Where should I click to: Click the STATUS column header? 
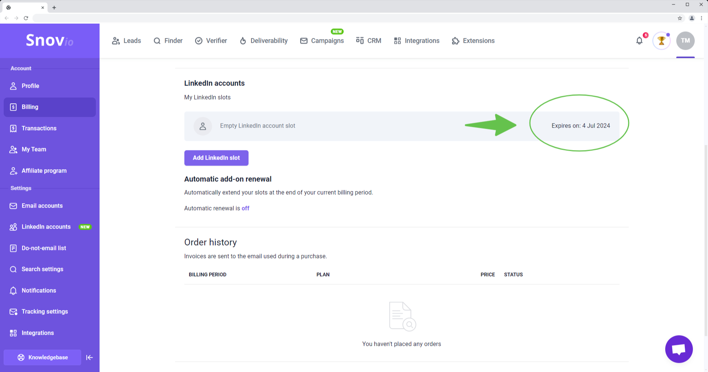(513, 275)
